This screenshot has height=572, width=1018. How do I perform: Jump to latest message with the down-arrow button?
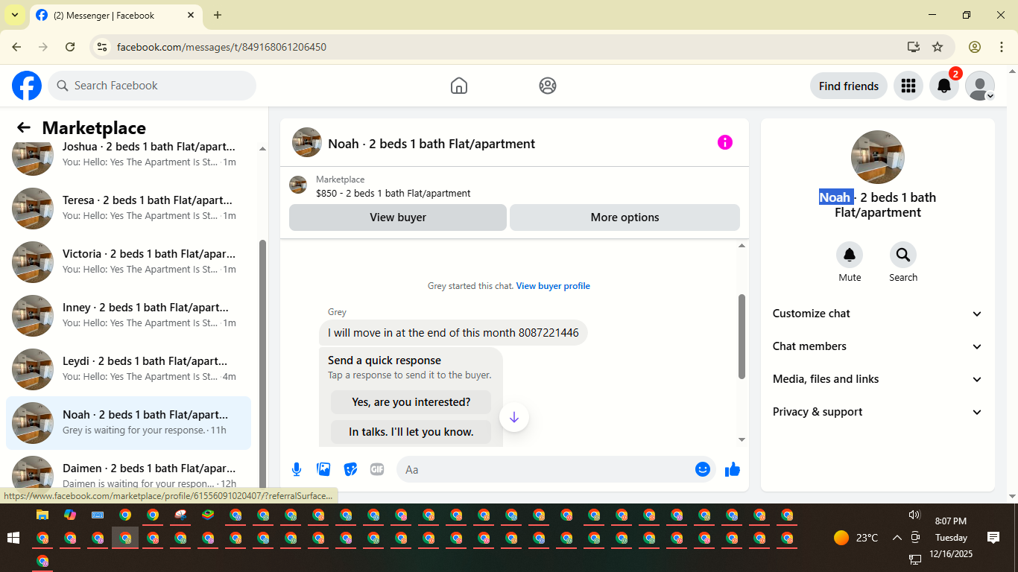514,417
